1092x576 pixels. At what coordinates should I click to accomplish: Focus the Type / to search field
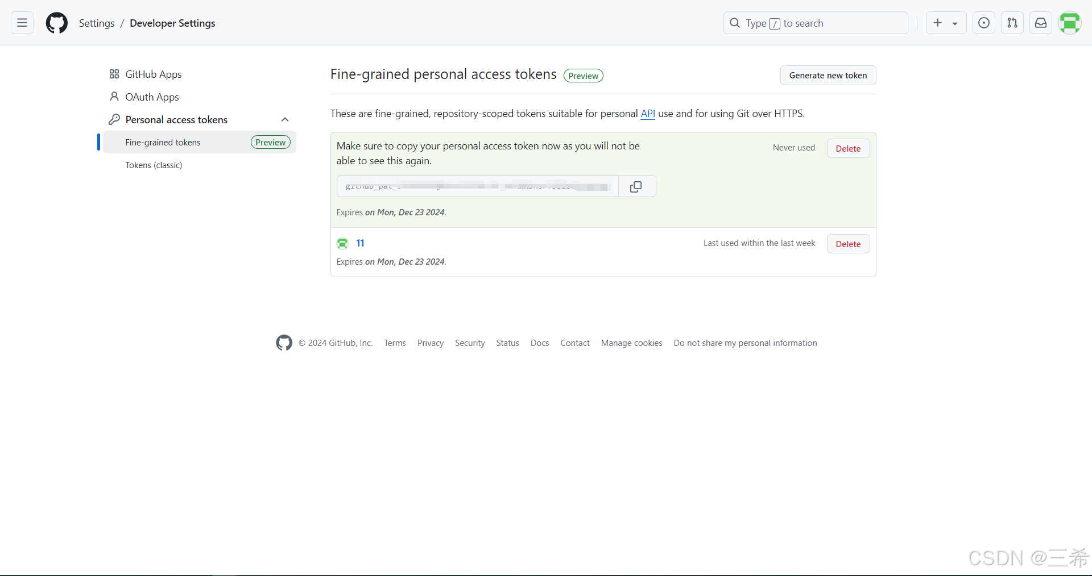(816, 23)
